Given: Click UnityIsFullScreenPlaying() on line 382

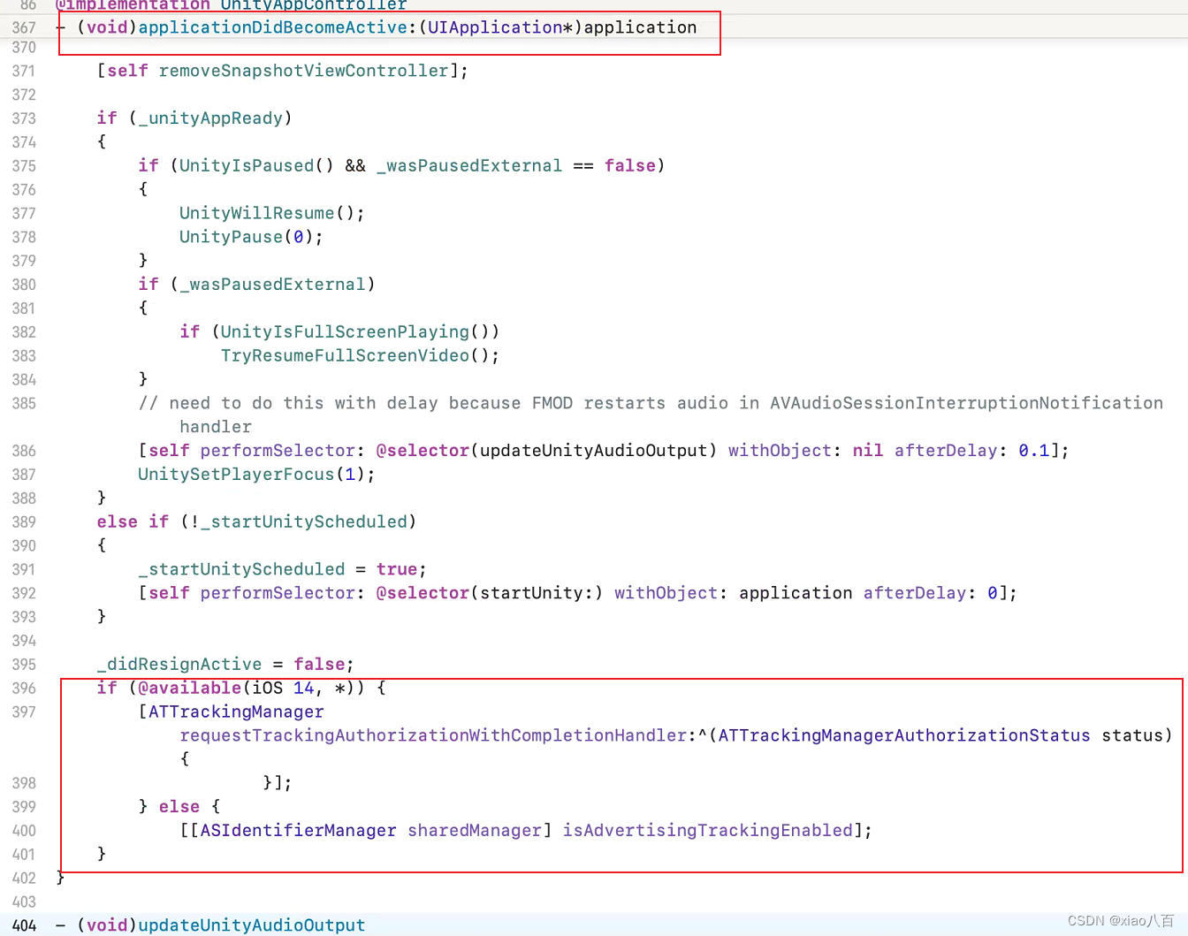Looking at the screenshot, I should (355, 331).
